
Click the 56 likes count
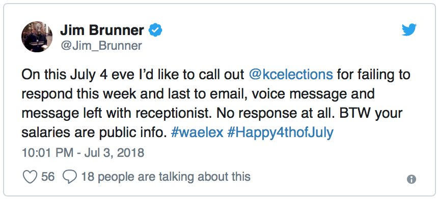(48, 177)
